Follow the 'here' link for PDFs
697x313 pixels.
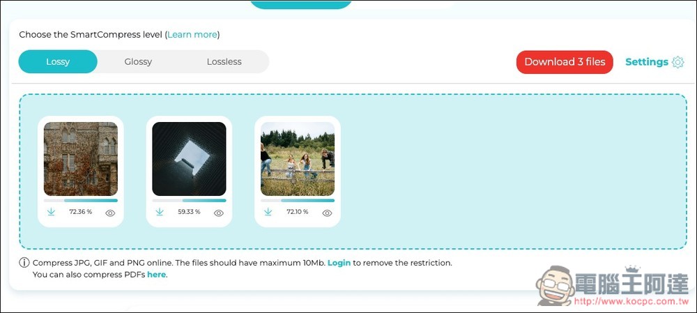pos(156,275)
